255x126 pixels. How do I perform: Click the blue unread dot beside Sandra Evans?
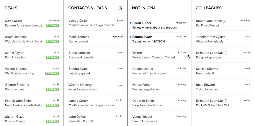coord(131,37)
